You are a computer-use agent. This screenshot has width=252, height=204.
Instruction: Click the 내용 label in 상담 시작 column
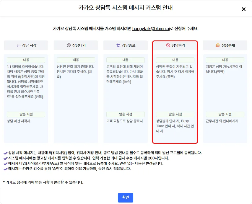[26, 60]
